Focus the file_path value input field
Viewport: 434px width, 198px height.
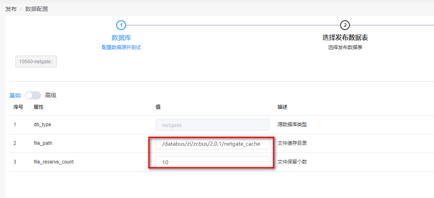coord(212,144)
